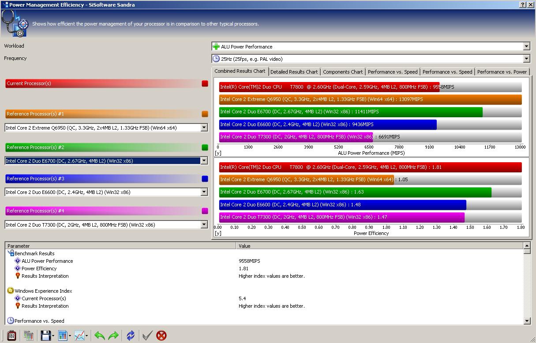Click the Performance vs. Speed clock icon
Image resolution: width=536 pixels, height=343 pixels.
tap(11, 321)
